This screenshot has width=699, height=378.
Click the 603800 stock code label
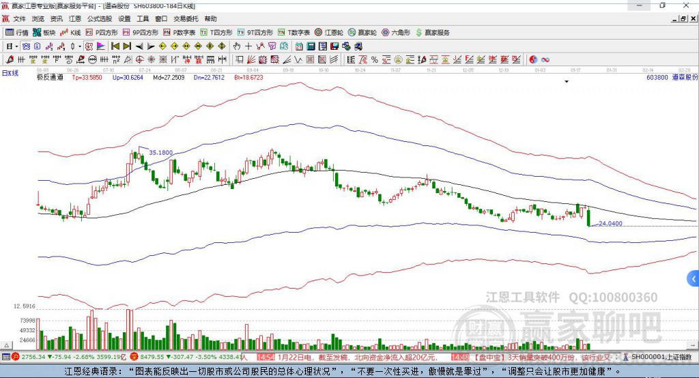click(x=657, y=77)
